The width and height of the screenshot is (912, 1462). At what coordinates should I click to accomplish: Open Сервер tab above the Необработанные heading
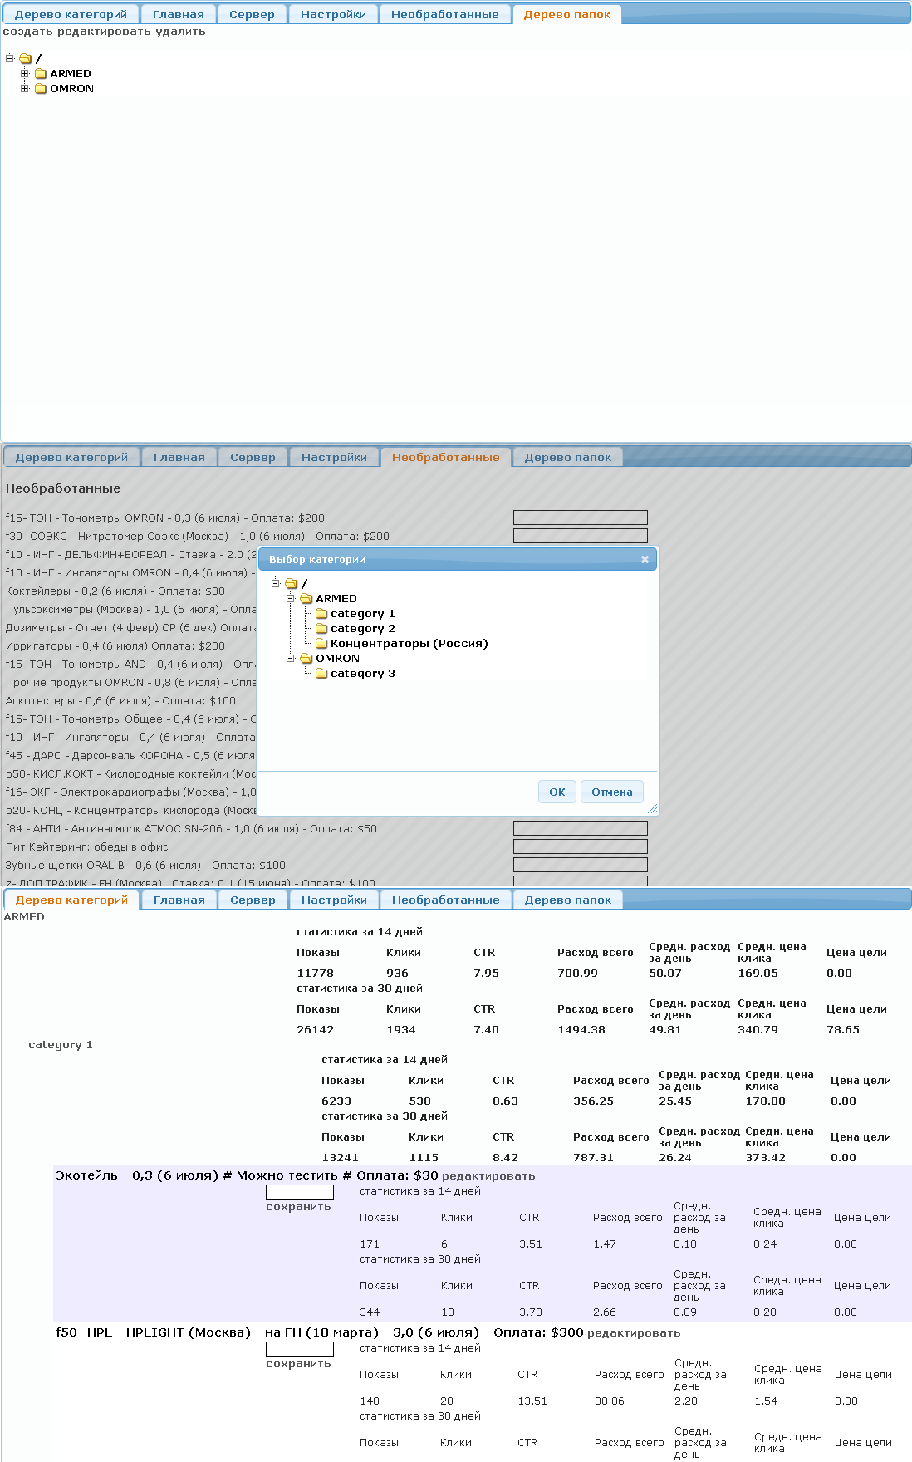click(x=253, y=457)
